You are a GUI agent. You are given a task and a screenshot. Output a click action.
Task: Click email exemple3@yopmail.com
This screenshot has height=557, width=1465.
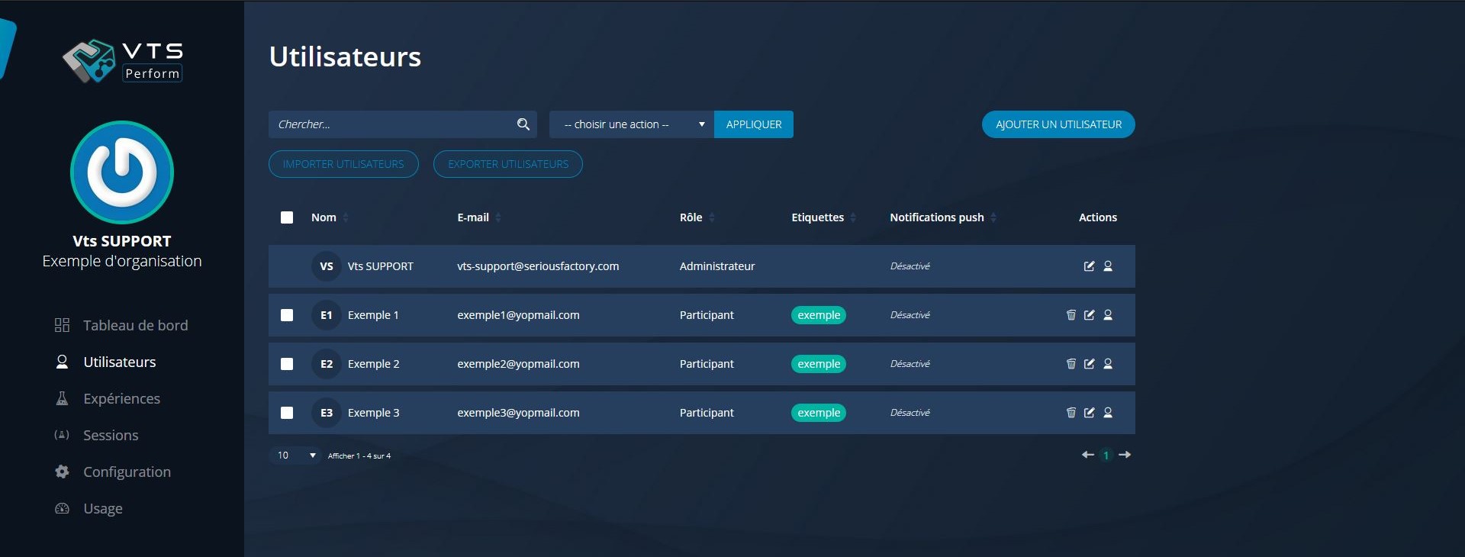coord(518,413)
